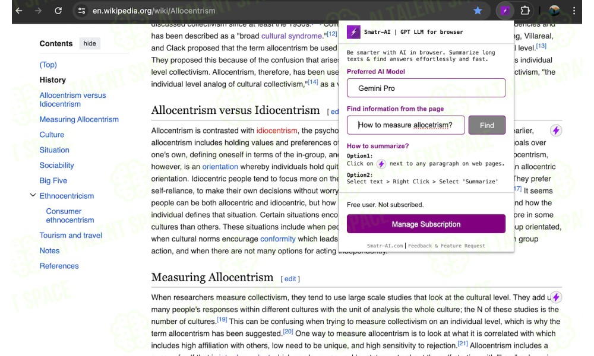
Task: Open Chrome's three-dot menu
Action: click(574, 11)
